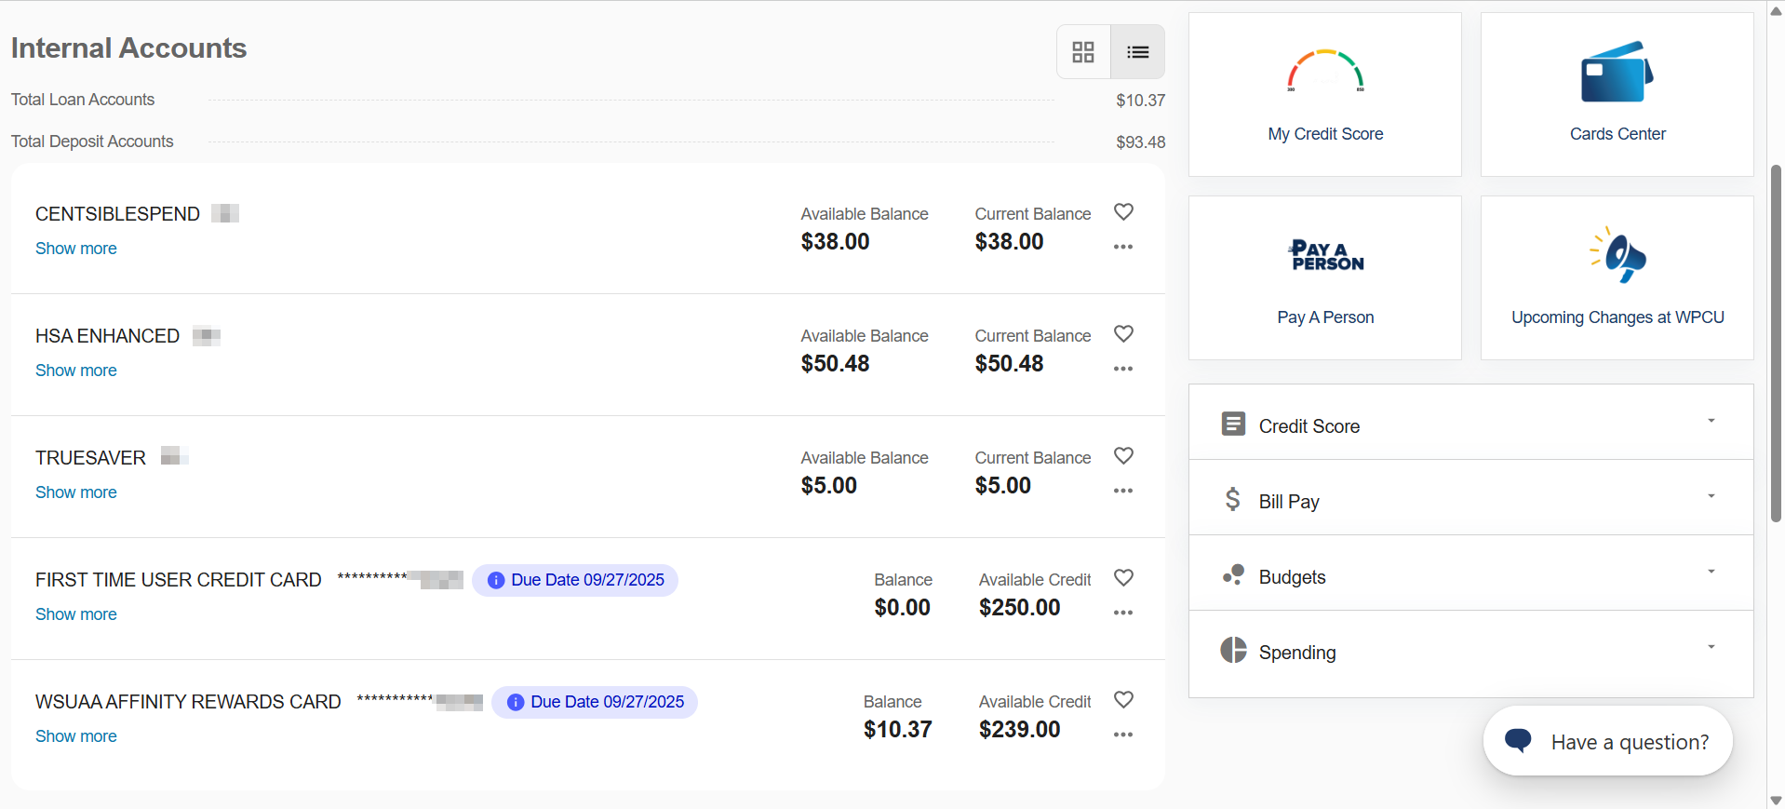
Task: Click info icon on WSUAA AFFINITY due date
Action: point(516,702)
